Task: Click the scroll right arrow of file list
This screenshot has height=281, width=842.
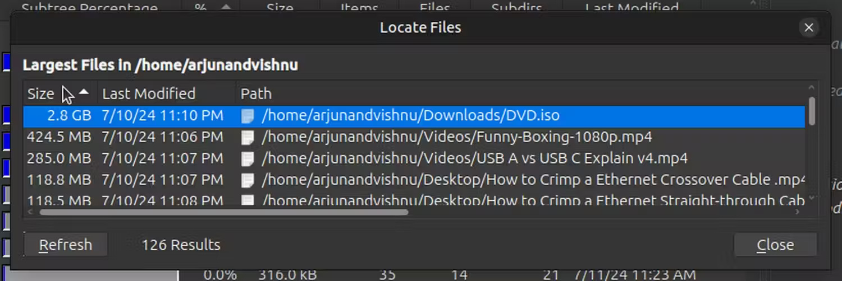Action: 798,212
